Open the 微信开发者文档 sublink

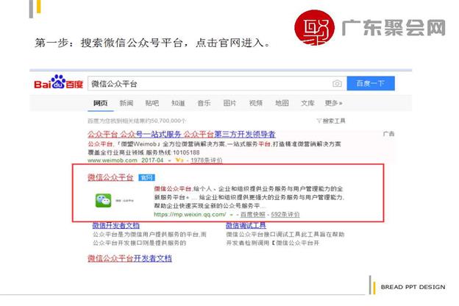point(115,224)
